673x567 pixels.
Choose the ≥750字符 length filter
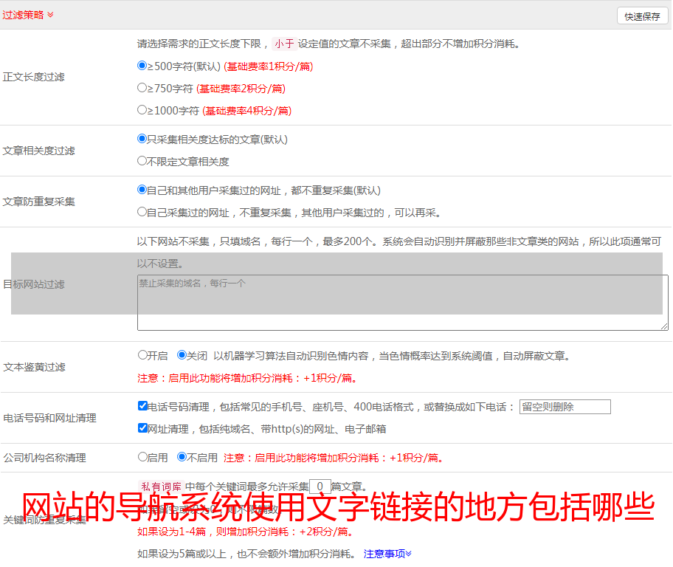pos(142,88)
